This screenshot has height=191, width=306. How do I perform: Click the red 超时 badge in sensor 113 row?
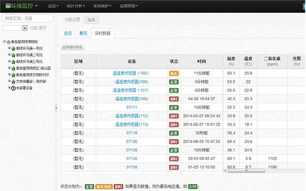[x=174, y=125]
